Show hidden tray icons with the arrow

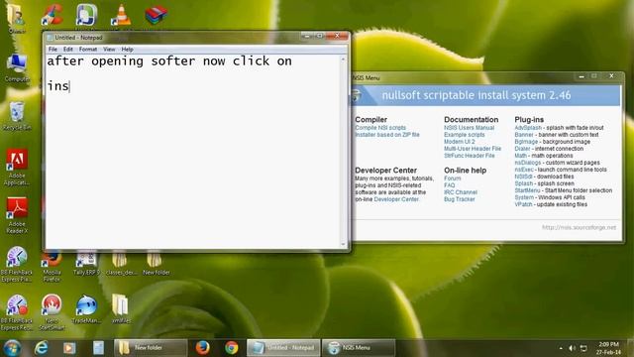(x=561, y=348)
